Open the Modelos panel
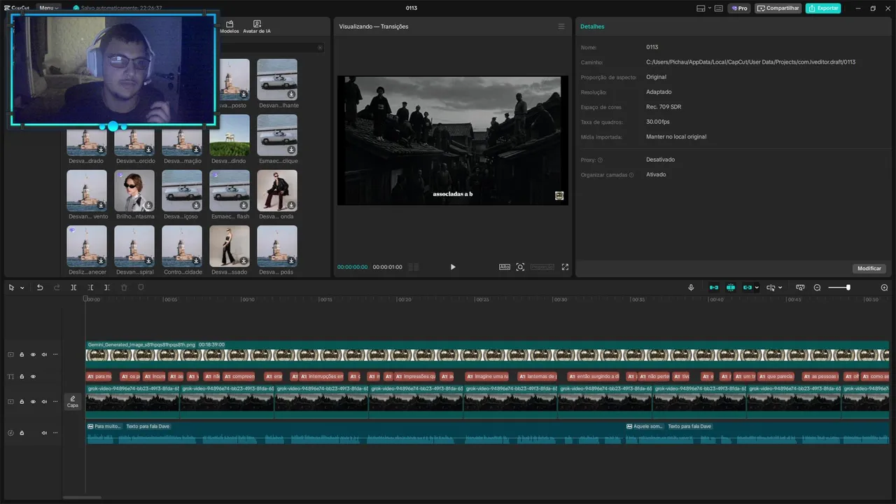Screen dimensions: 896x504 click(x=230, y=27)
